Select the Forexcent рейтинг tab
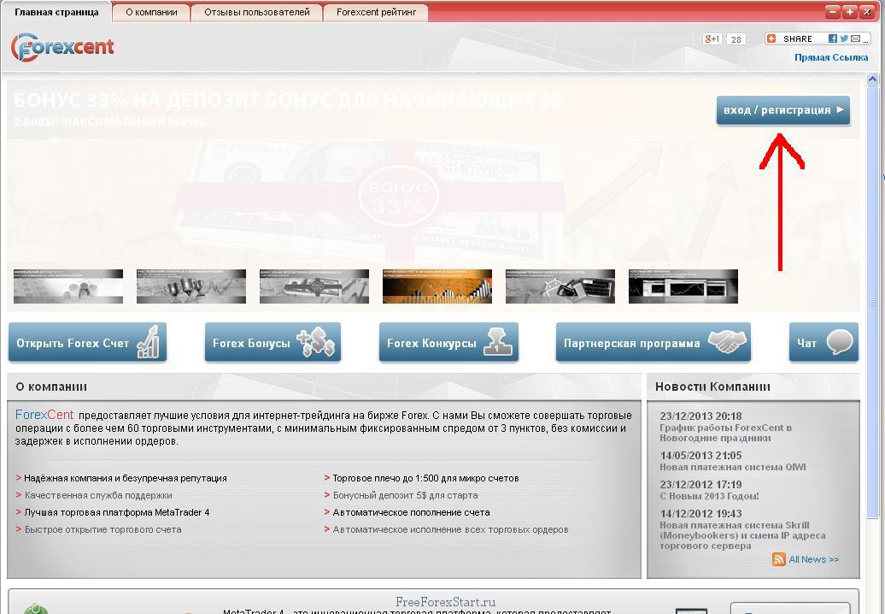 point(376,13)
